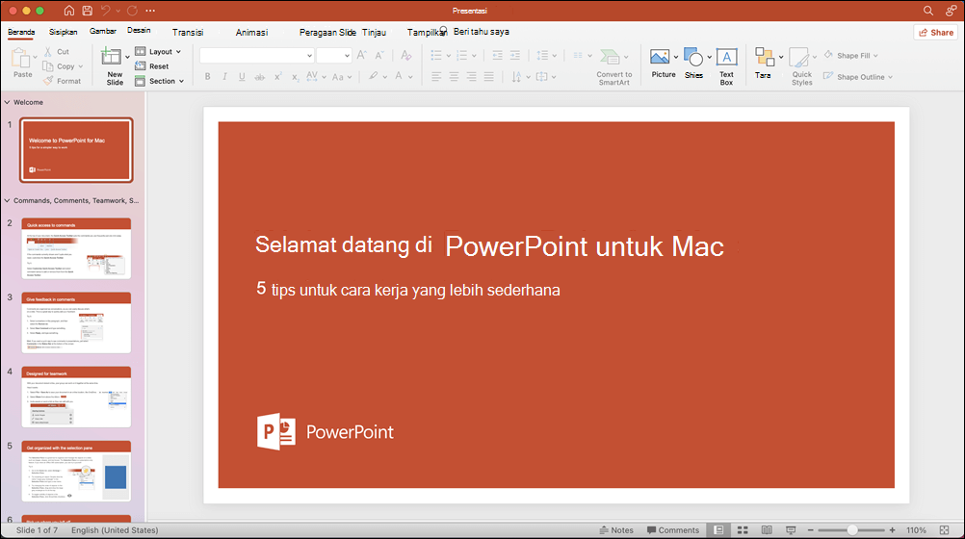The width and height of the screenshot is (965, 539).
Task: Toggle Underline formatting
Action: [x=242, y=77]
